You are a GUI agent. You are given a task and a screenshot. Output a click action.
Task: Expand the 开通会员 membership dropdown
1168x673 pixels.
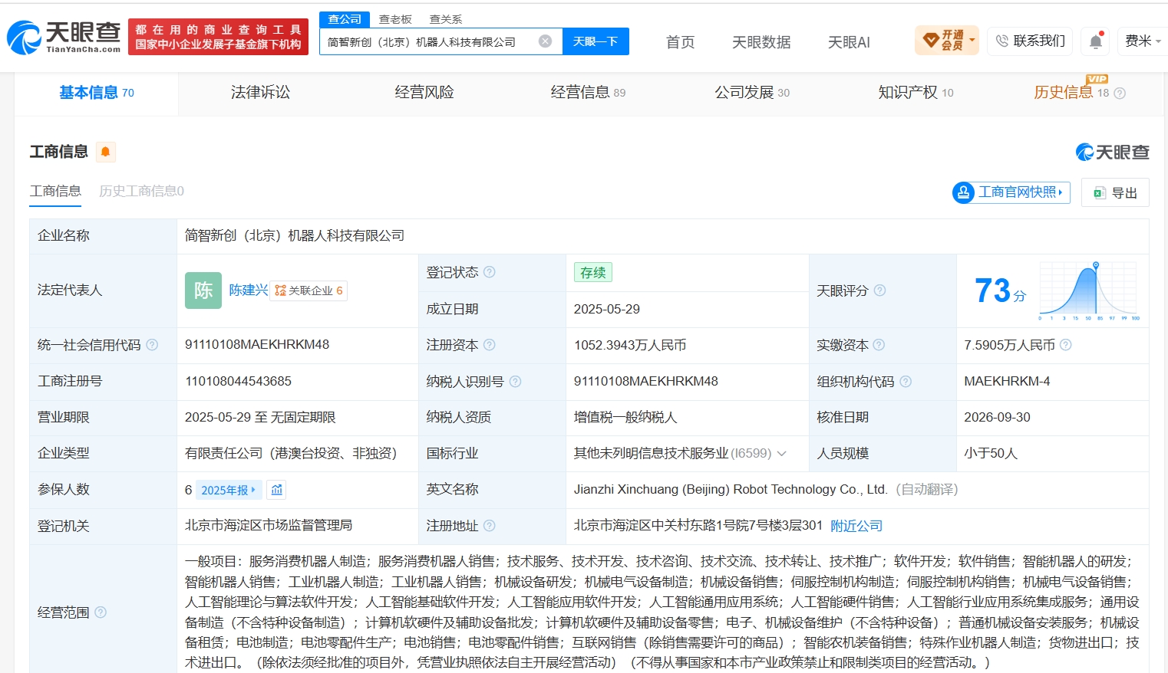tap(947, 41)
